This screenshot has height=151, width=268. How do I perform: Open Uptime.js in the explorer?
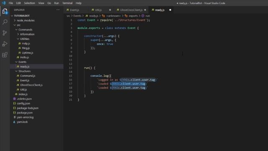click(x=27, y=53)
